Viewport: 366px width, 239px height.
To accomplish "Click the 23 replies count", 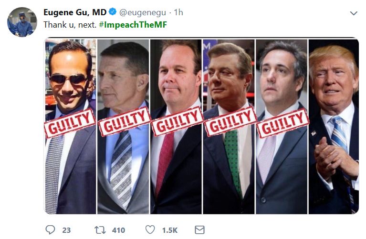I will [x=66, y=230].
